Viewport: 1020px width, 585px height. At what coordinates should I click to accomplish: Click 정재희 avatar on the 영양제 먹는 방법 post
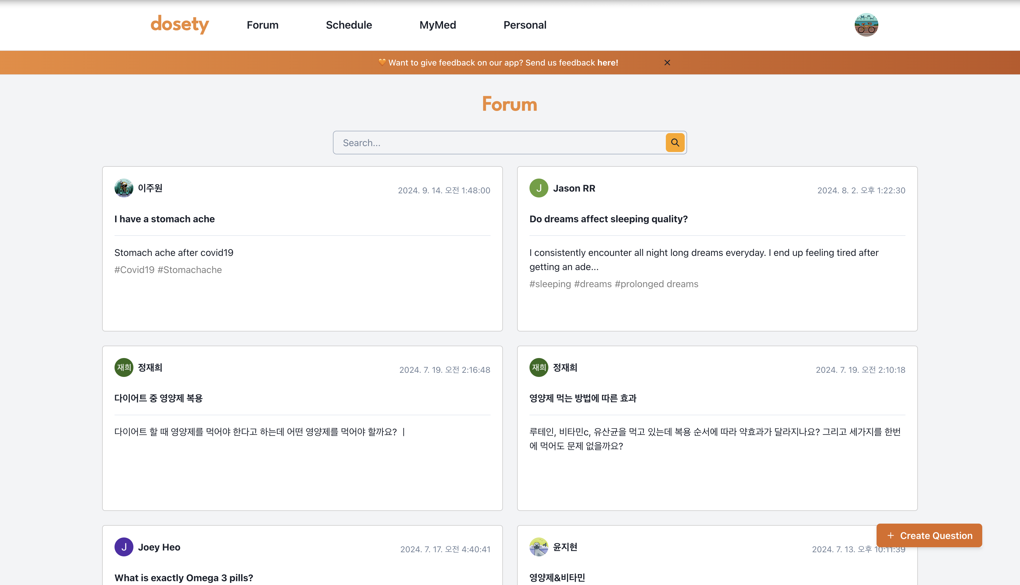pos(539,368)
